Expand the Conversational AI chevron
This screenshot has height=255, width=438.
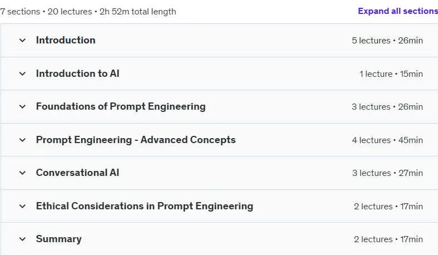[x=22, y=173]
